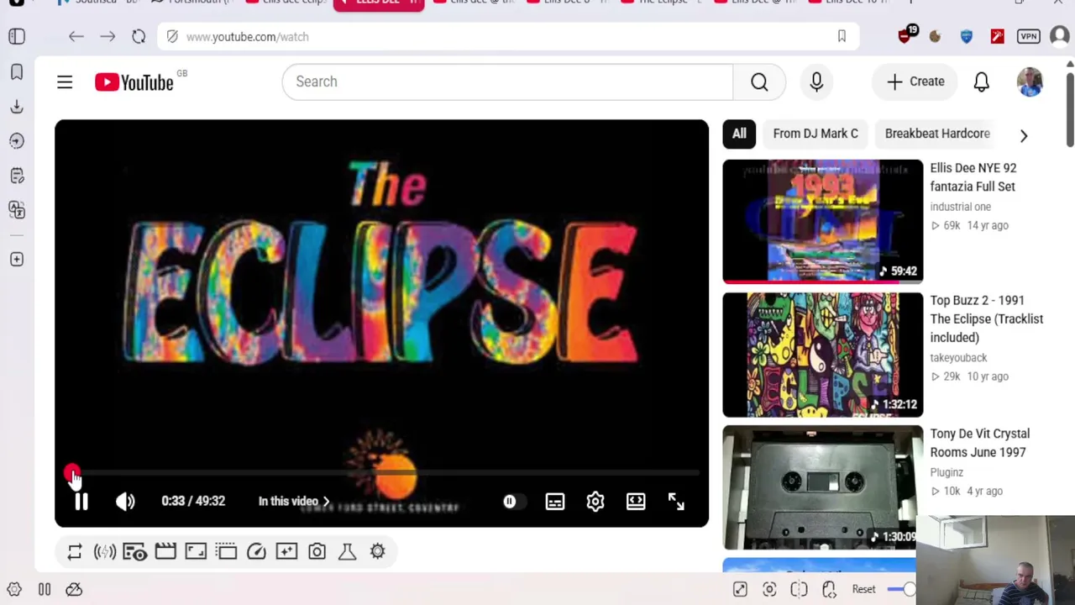1075x605 pixels.
Task: Toggle subtitles/closed captions
Action: pyautogui.click(x=555, y=502)
